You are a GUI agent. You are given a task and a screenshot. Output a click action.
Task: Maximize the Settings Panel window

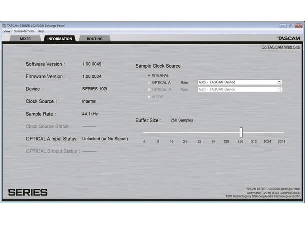[x=291, y=26]
